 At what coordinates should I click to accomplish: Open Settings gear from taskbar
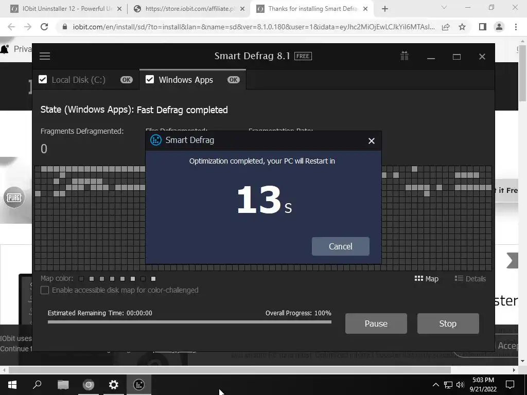tap(114, 385)
